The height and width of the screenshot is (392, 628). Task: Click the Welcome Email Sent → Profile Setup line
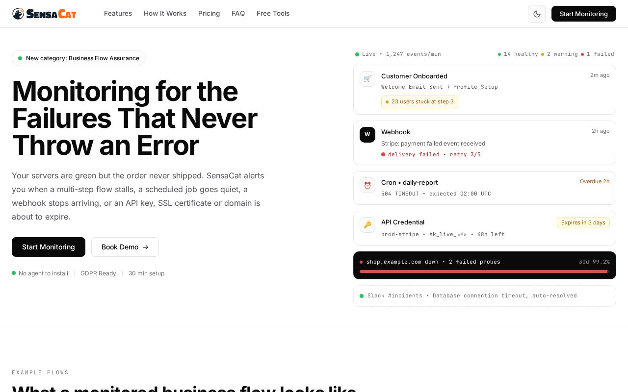point(440,87)
